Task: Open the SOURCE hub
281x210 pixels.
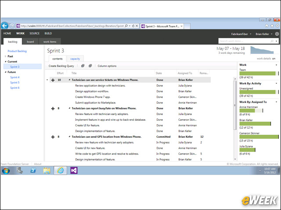Action: [34, 33]
